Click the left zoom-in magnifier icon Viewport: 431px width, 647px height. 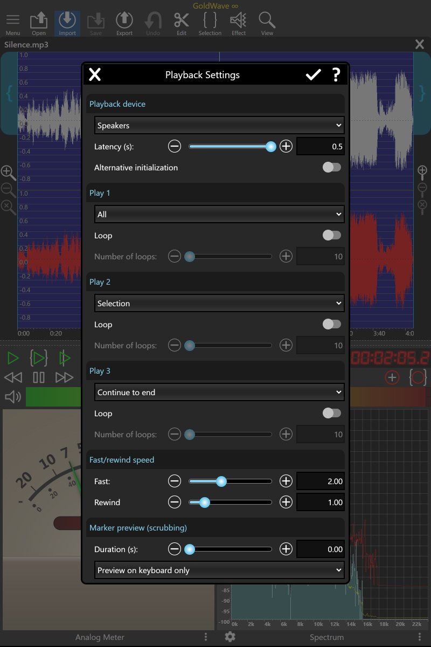(x=8, y=173)
